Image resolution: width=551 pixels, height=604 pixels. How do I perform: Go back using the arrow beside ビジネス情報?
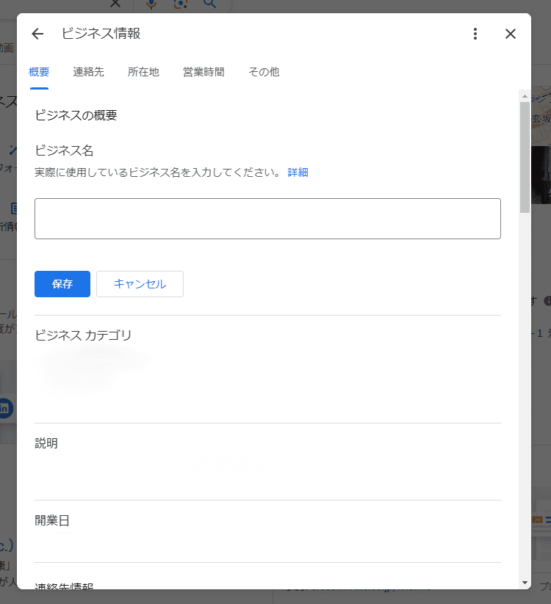point(37,34)
